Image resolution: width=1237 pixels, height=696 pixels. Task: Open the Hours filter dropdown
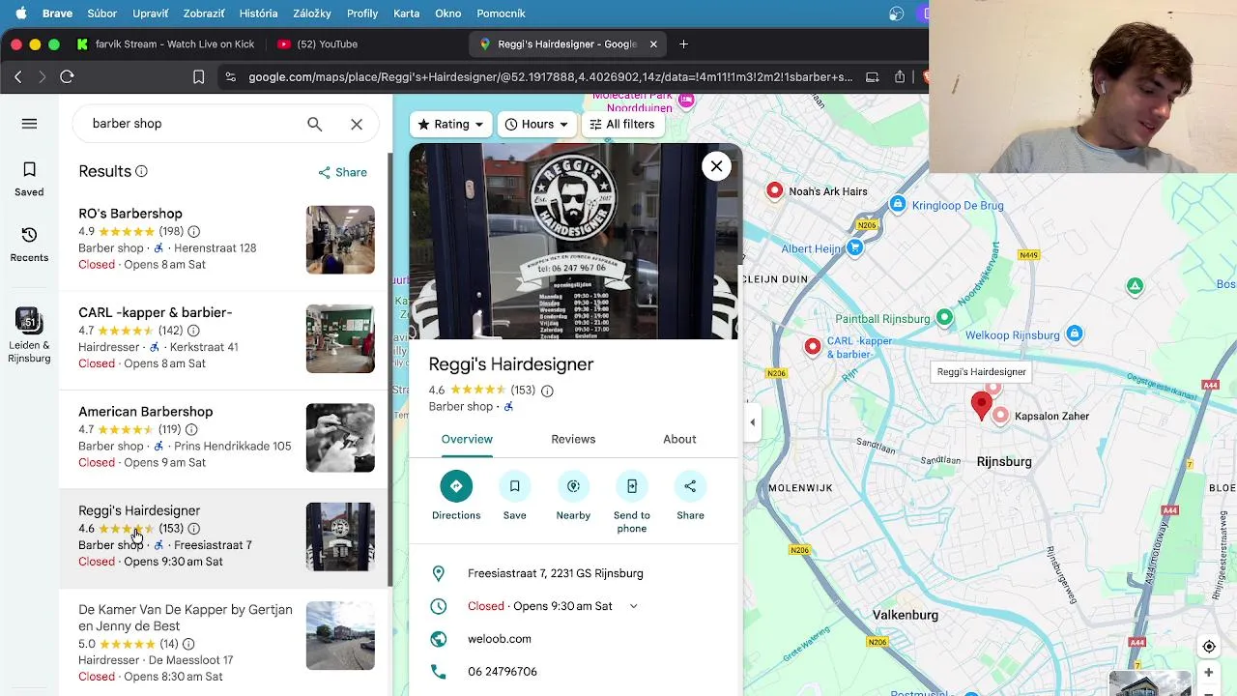click(x=535, y=125)
